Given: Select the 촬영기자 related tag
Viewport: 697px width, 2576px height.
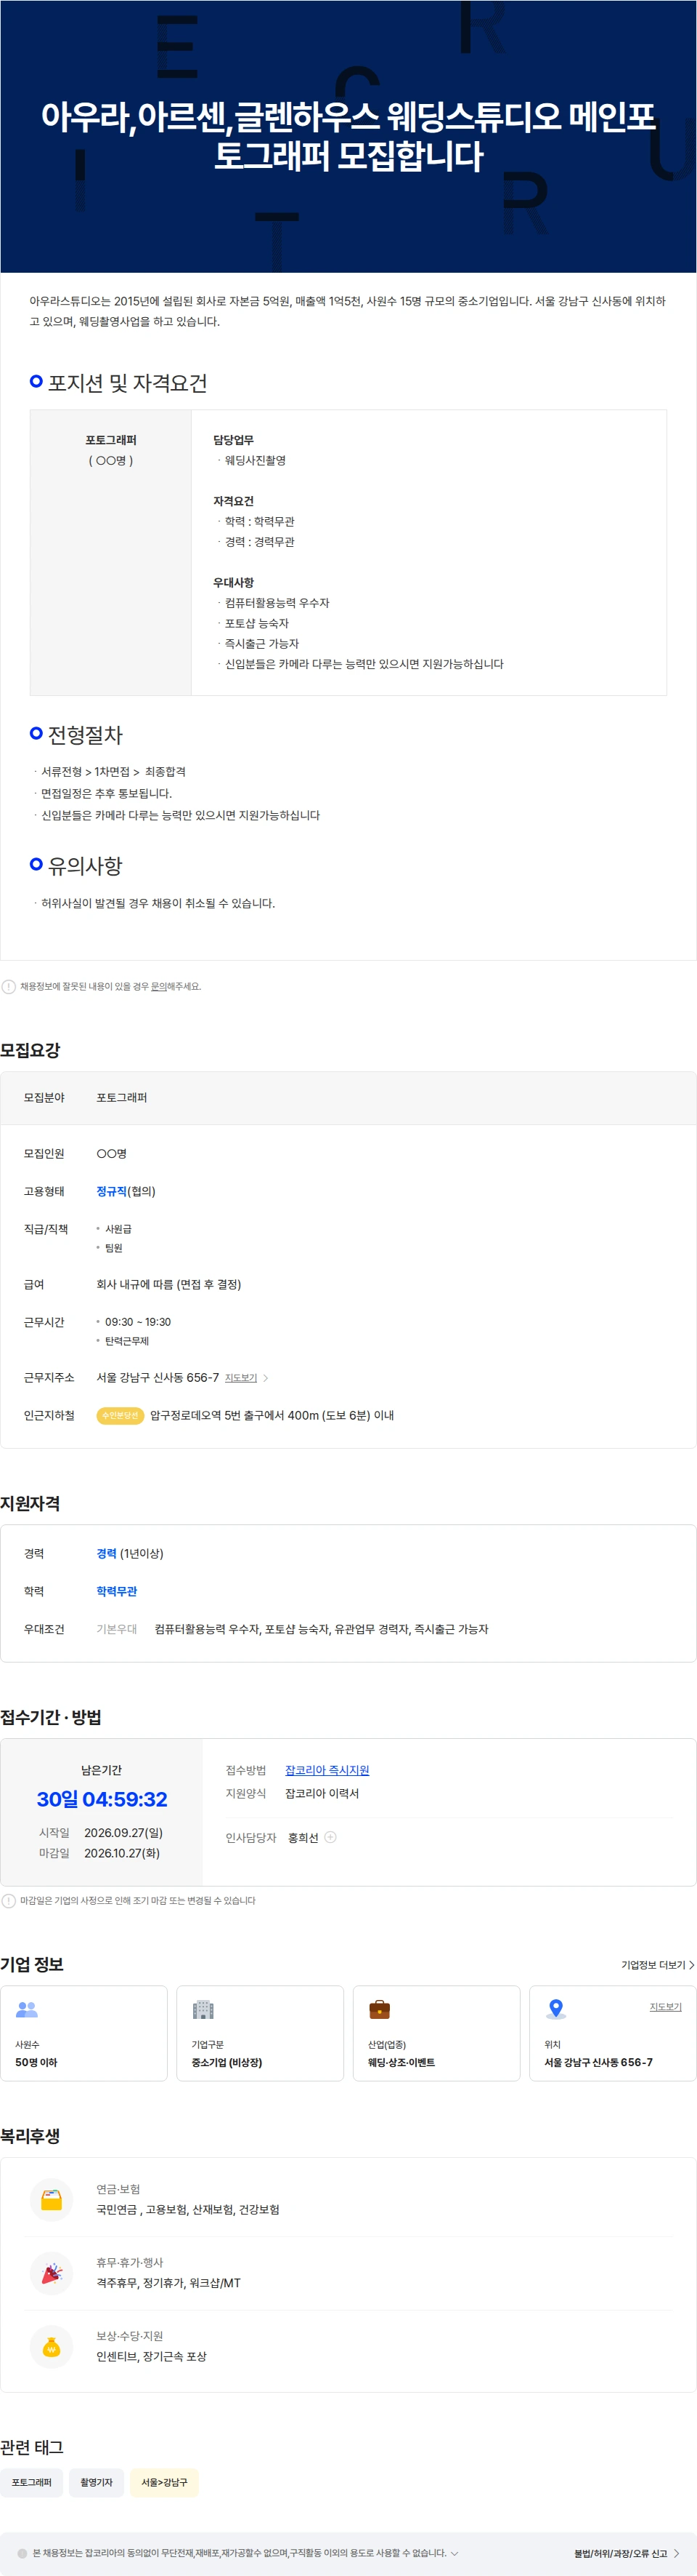Looking at the screenshot, I should [x=97, y=2482].
